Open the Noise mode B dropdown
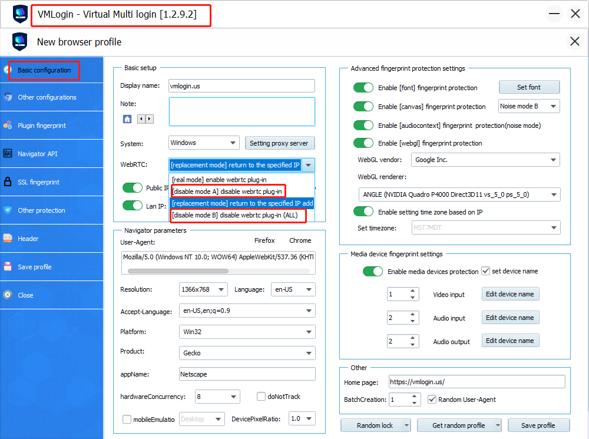 pos(529,107)
